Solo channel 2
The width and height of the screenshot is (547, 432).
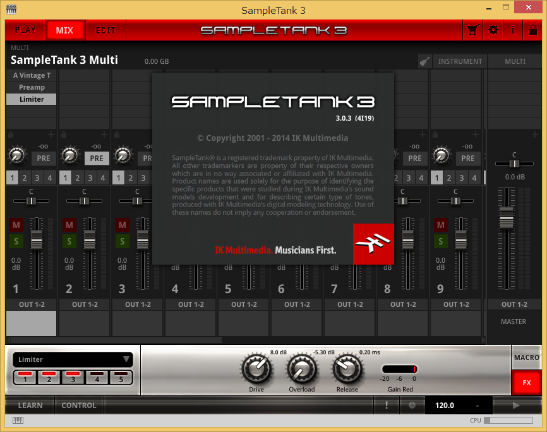point(69,241)
